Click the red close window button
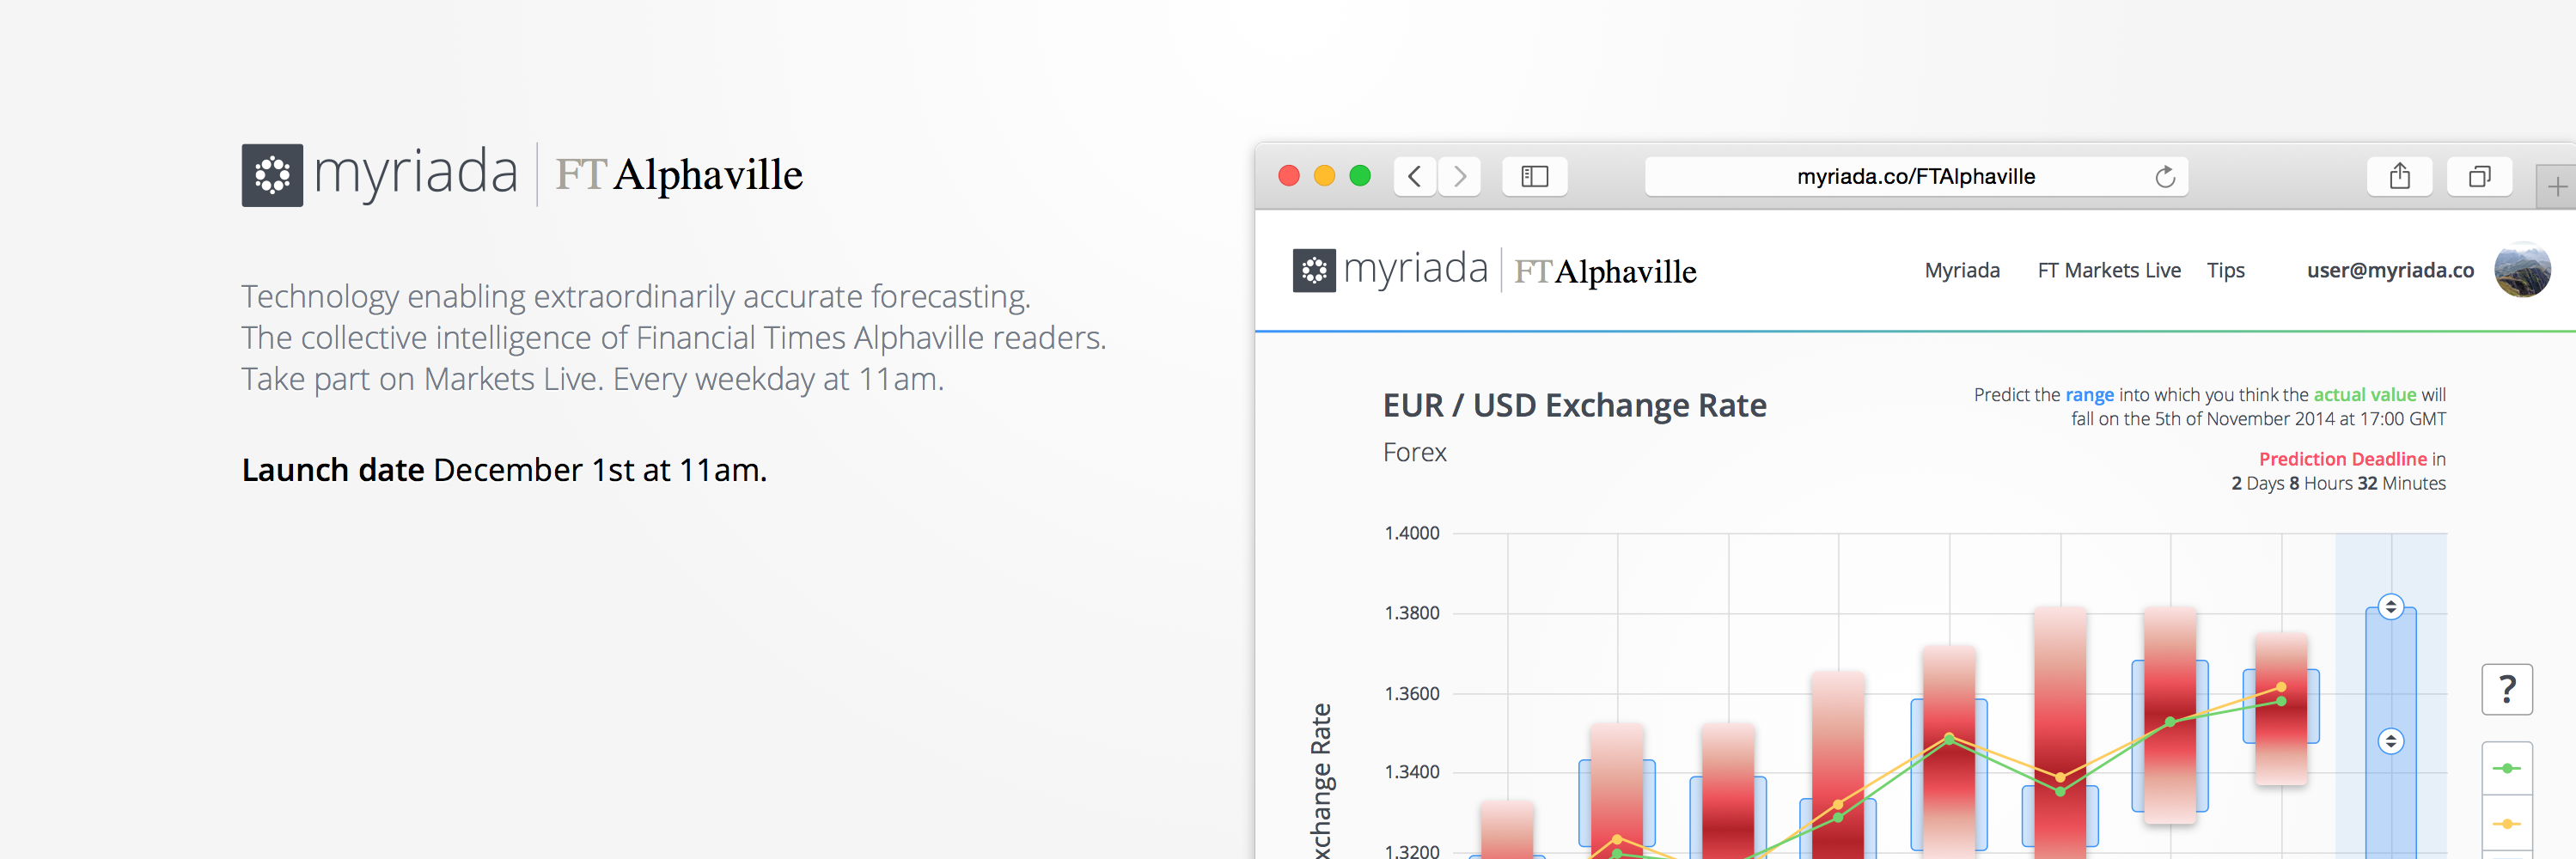This screenshot has height=859, width=2576. 1288,176
